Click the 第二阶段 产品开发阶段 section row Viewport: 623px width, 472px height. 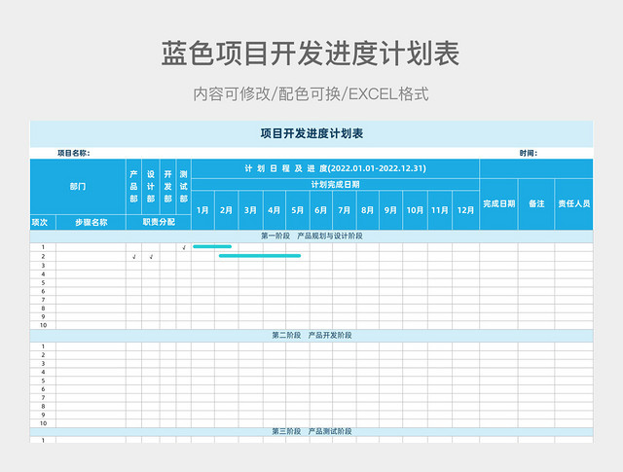pos(311,336)
